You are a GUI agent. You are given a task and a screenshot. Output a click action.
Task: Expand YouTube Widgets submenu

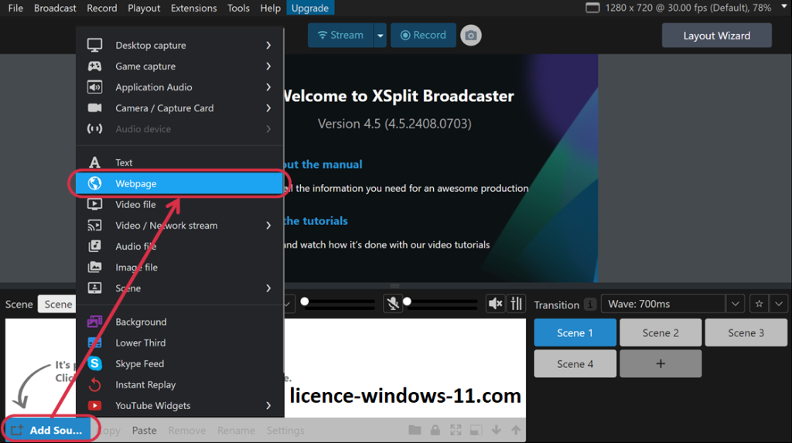coord(268,405)
